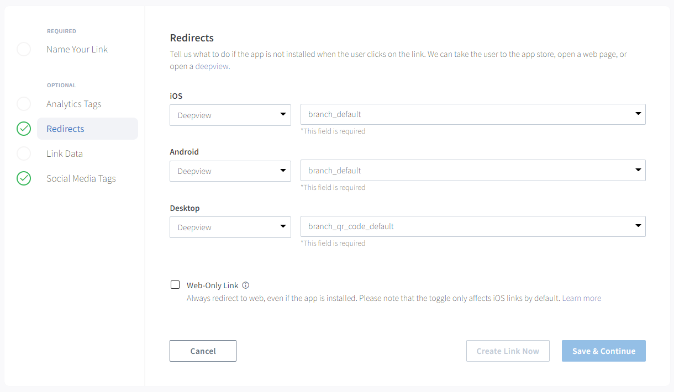This screenshot has width=674, height=392.
Task: Open the Analytics Tags step
Action: (74, 104)
